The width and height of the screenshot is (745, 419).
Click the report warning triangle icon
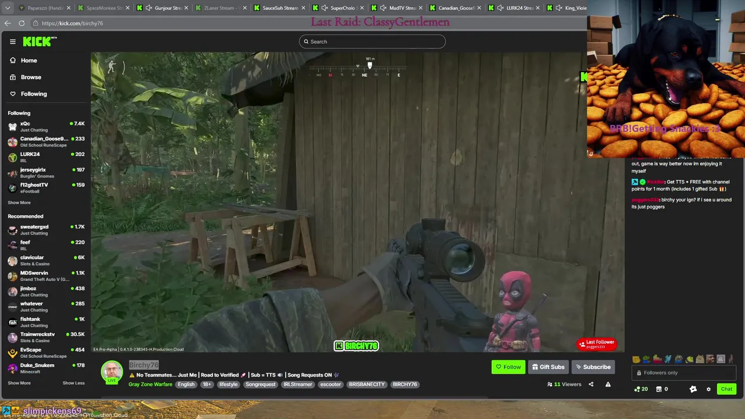pos(608,384)
